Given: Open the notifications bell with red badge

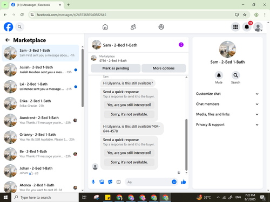Looking at the screenshot, I should point(247,27).
